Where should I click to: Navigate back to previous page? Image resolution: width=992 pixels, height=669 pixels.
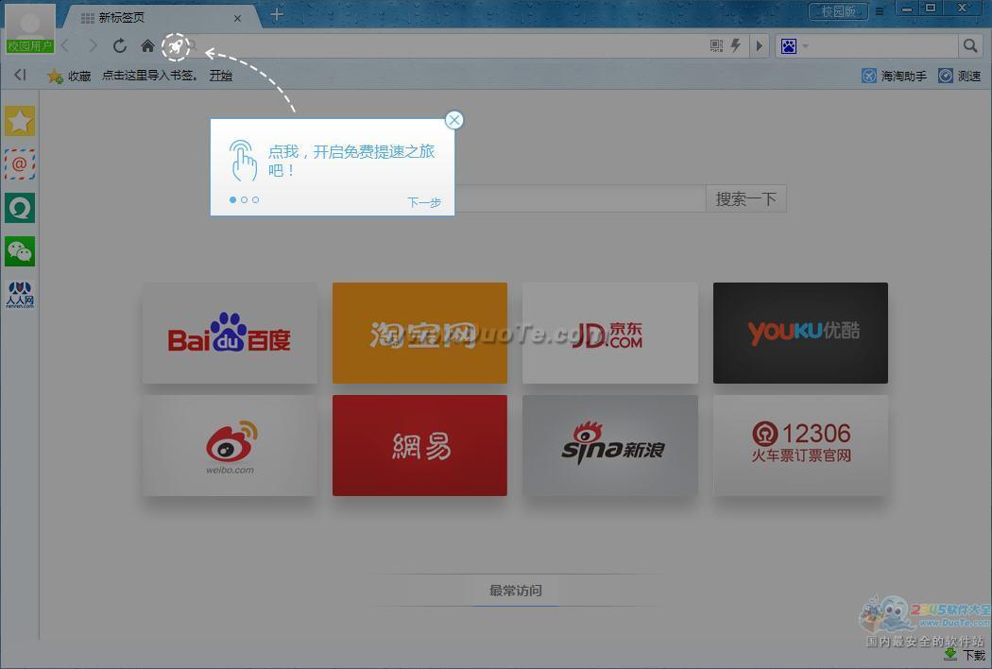(x=65, y=45)
